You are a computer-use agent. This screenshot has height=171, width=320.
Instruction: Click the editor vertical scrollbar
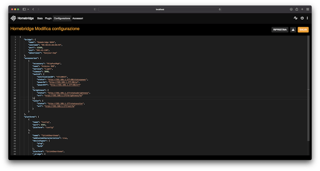(308, 88)
